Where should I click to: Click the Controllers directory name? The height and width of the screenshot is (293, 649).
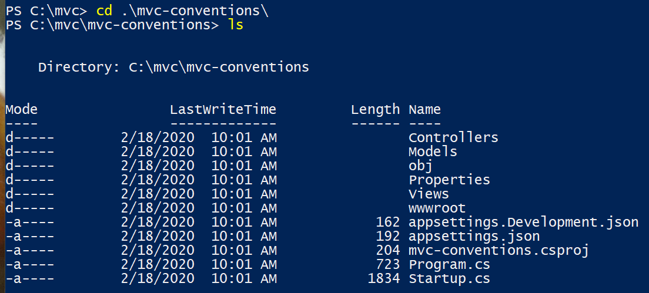click(453, 137)
